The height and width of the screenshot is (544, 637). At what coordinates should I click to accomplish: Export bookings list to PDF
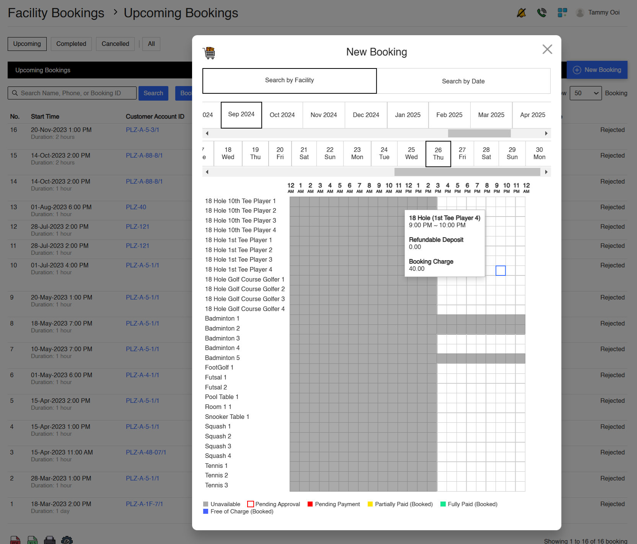pyautogui.click(x=15, y=540)
